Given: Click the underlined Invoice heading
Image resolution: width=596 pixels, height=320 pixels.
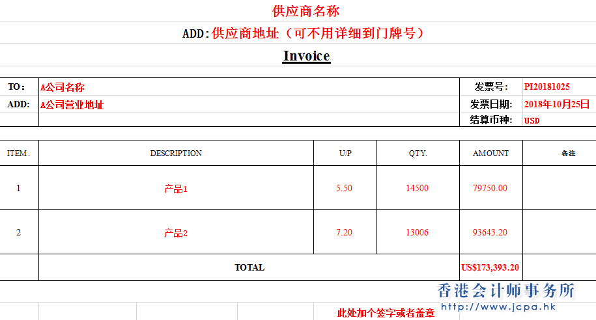Looking at the screenshot, I should pos(306,56).
